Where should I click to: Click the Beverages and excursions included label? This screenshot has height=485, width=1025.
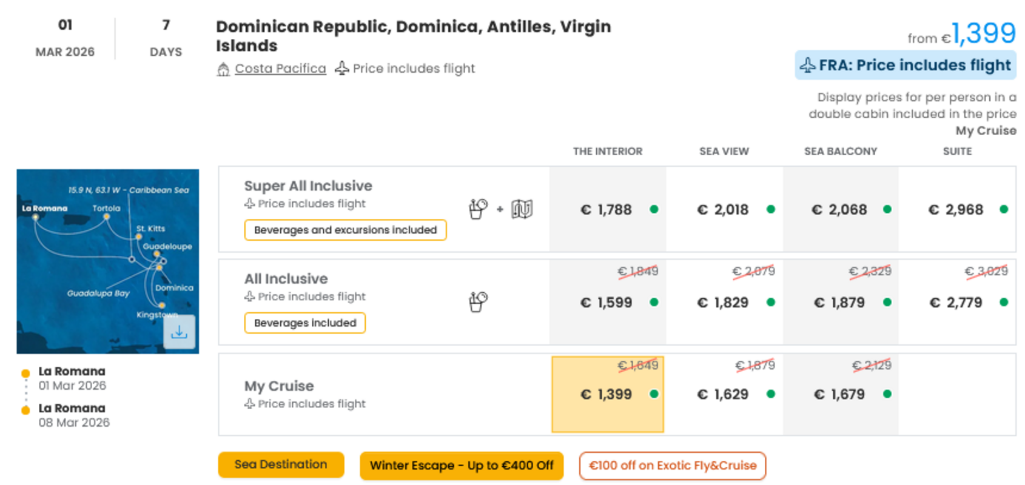click(345, 230)
